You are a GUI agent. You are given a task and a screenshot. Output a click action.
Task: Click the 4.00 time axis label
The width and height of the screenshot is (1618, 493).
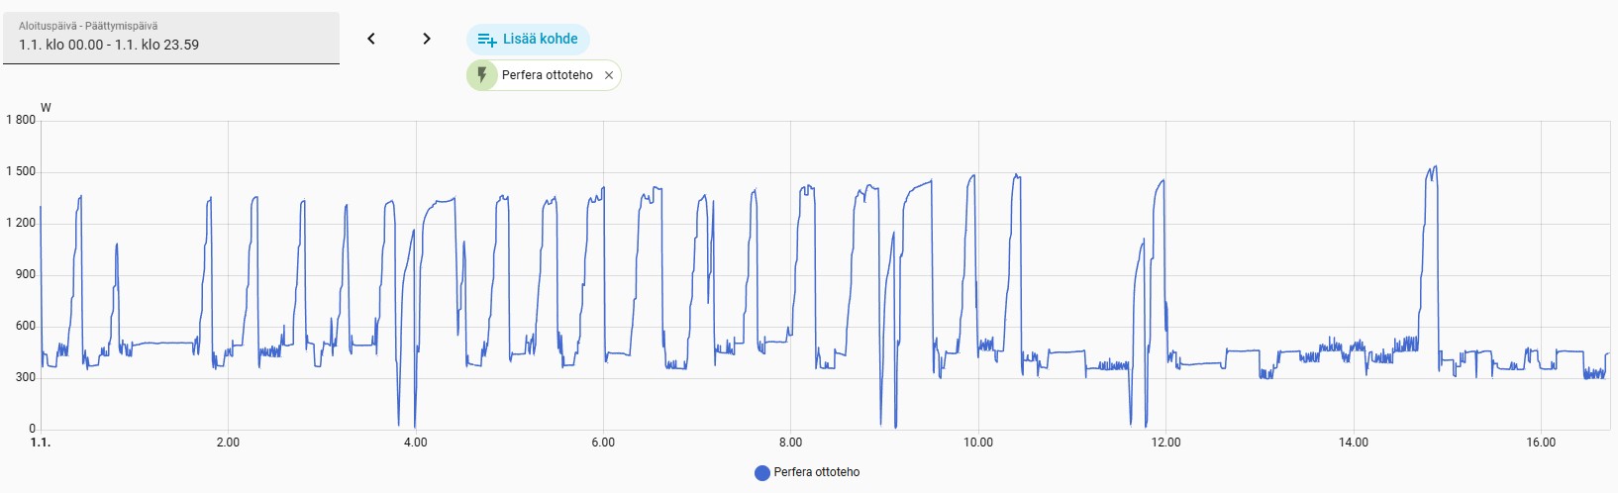point(416,443)
